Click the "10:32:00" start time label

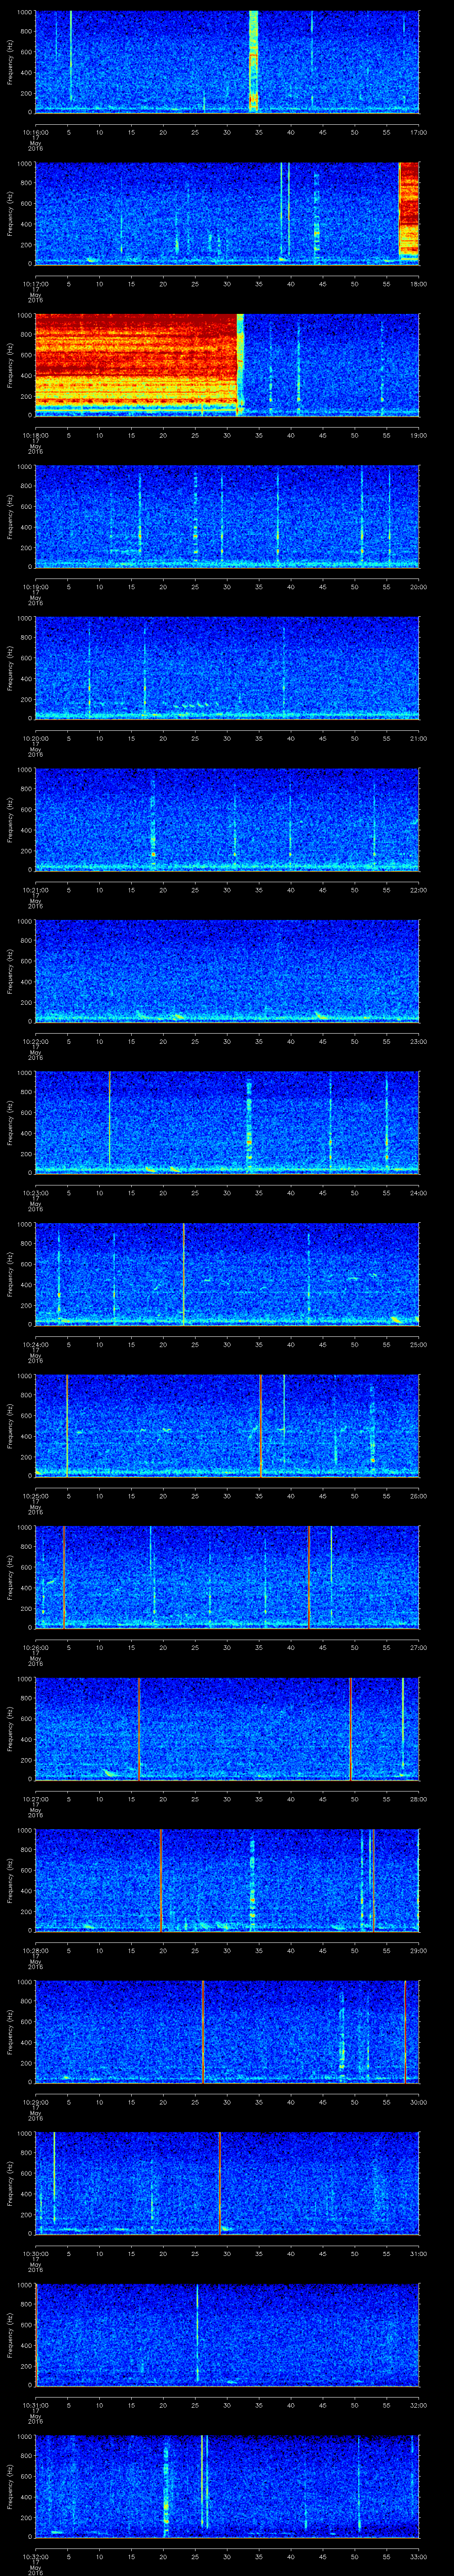[x=35, y=2556]
